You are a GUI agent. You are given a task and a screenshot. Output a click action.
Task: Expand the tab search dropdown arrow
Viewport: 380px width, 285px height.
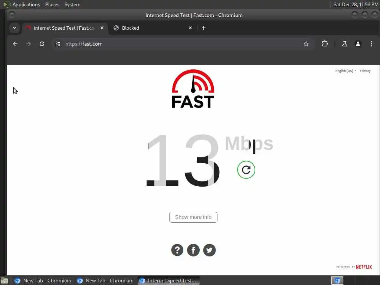coord(14,28)
